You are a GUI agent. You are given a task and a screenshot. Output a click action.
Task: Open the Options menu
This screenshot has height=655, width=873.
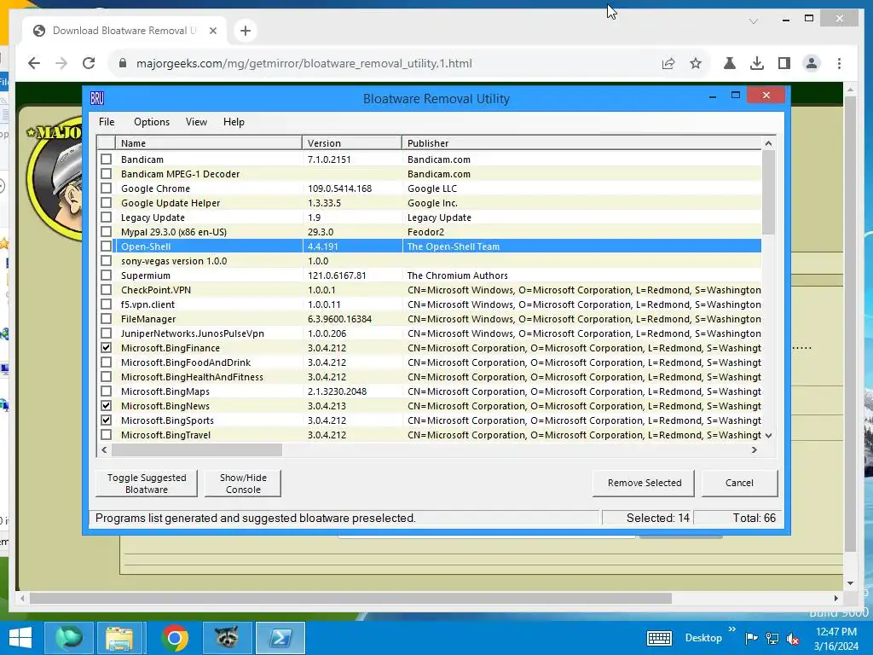pyautogui.click(x=152, y=122)
